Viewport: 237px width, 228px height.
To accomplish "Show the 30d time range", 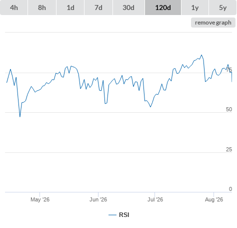I will pos(128,8).
